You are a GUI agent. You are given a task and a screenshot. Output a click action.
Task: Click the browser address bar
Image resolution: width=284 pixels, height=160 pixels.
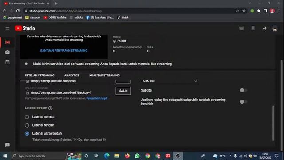point(129,11)
